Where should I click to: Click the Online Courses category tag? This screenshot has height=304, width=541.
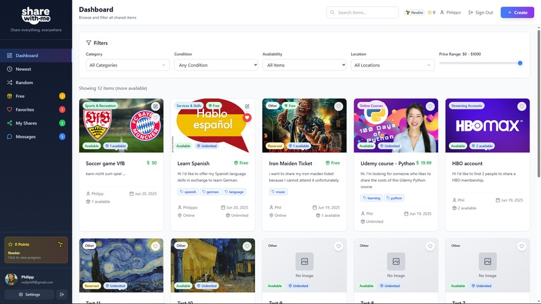(371, 105)
